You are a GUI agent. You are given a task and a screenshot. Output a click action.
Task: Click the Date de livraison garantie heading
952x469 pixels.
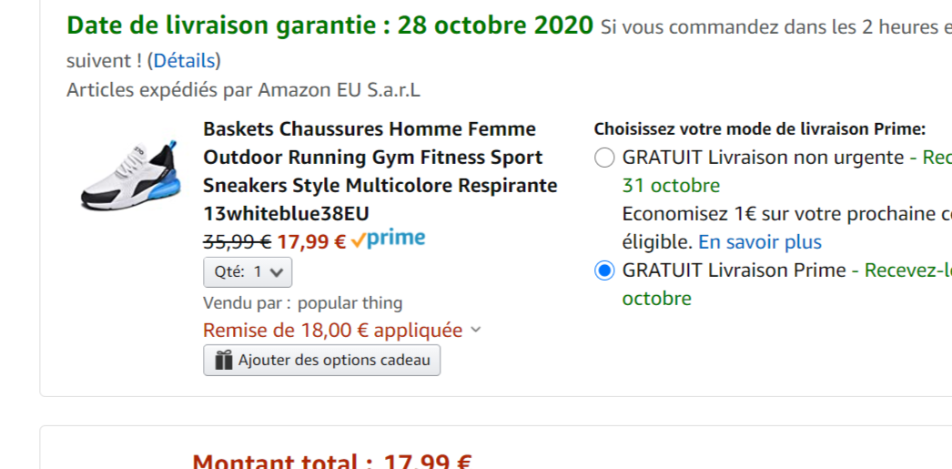pos(329,25)
